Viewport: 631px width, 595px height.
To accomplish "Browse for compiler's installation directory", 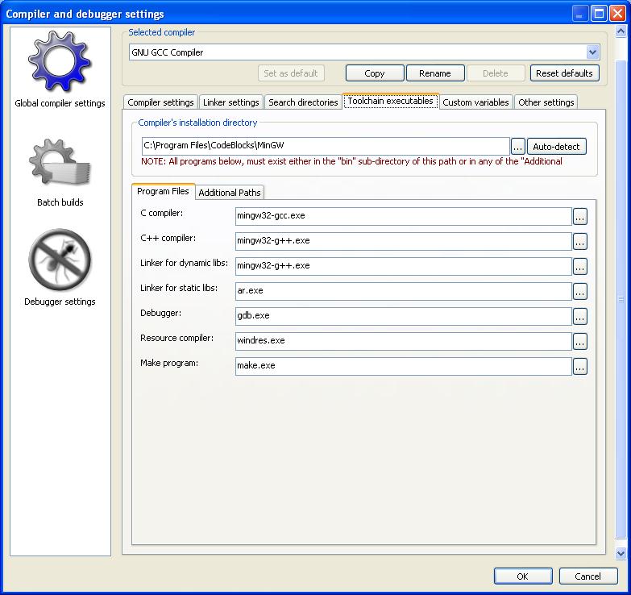I will [518, 147].
